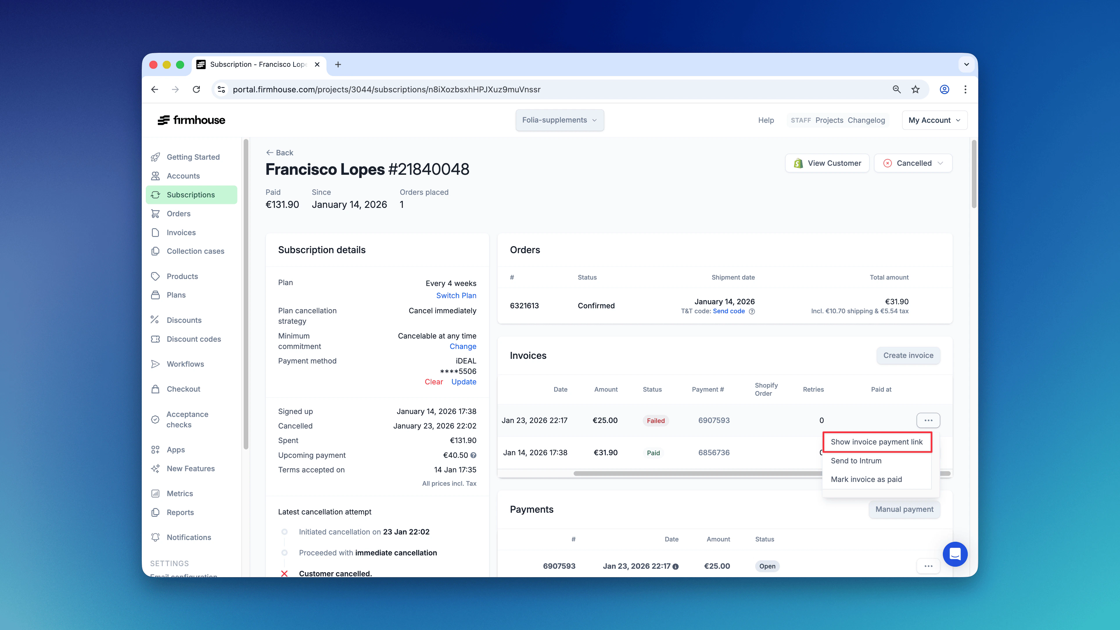Open the Metrics chart icon

pos(156,493)
